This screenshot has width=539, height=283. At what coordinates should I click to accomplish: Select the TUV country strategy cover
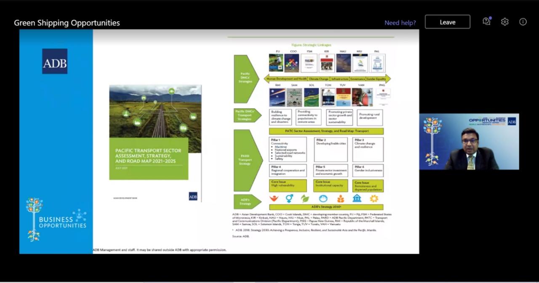[x=343, y=97]
